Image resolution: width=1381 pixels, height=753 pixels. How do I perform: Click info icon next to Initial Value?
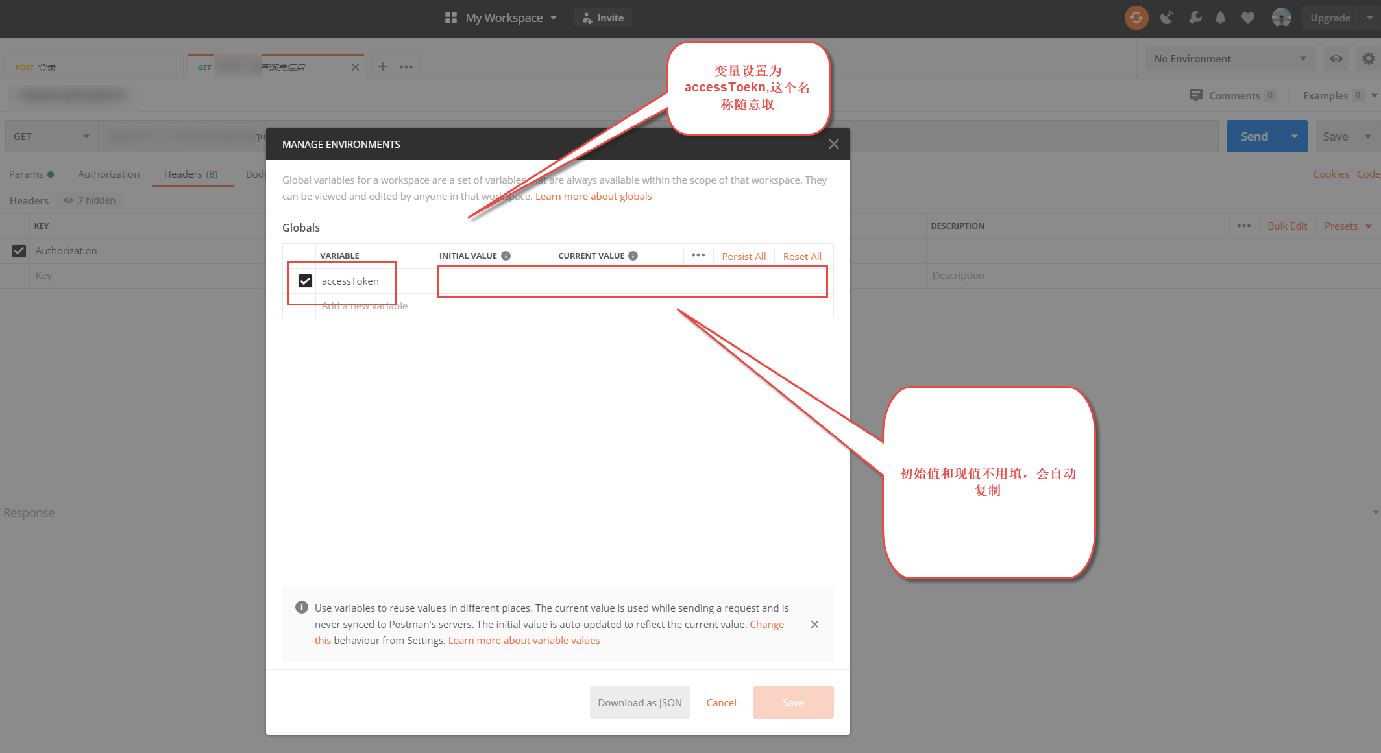tap(506, 256)
